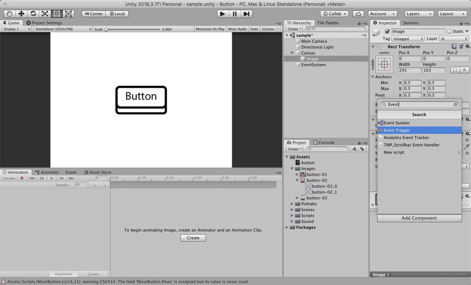This screenshot has width=471, height=285.
Task: Open Rect Transform gear settings
Action: click(x=467, y=47)
